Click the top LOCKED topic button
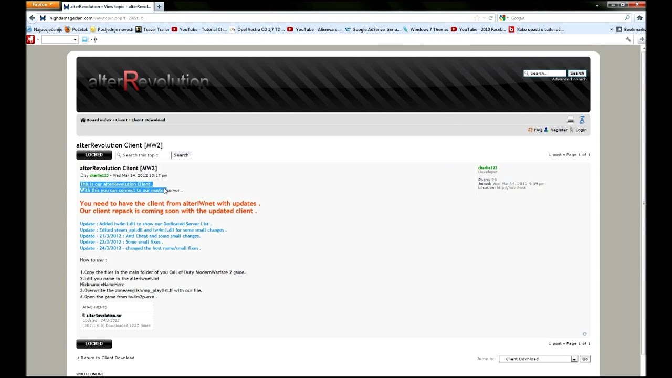This screenshot has height=378, width=672. tap(94, 155)
